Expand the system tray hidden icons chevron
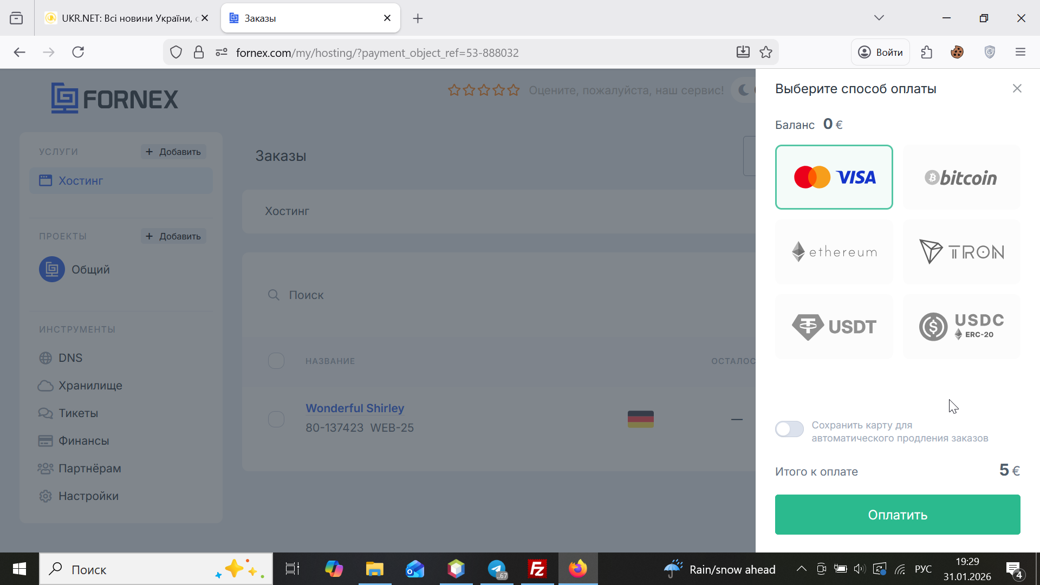Viewport: 1040px width, 585px height. (801, 569)
